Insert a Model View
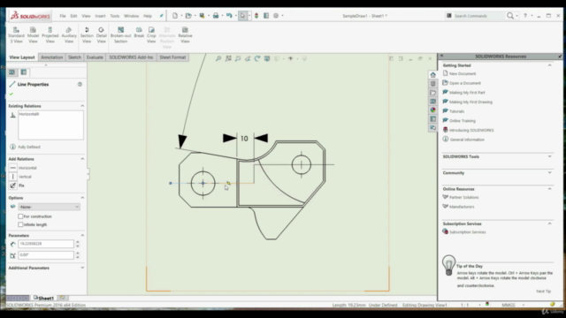The width and height of the screenshot is (566, 318). [33, 35]
